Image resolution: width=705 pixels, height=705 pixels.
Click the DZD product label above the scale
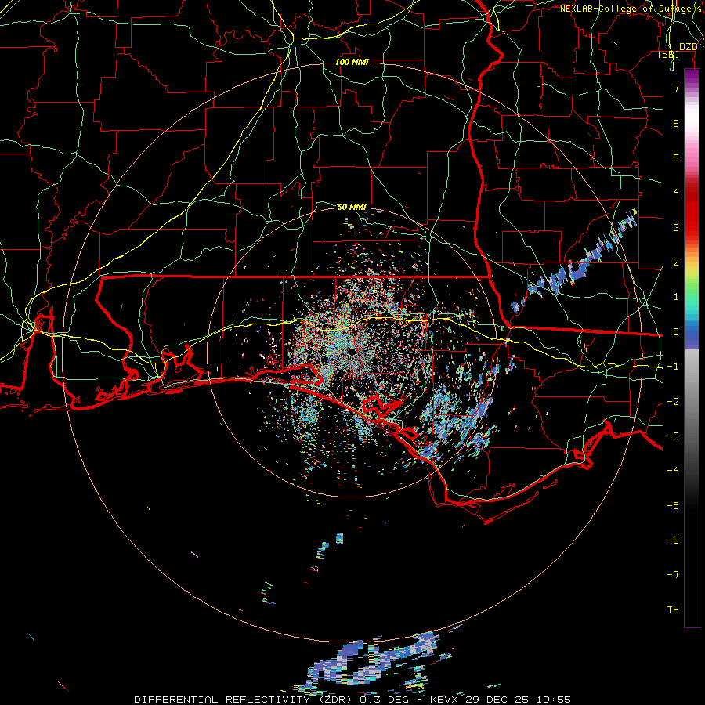pyautogui.click(x=688, y=47)
